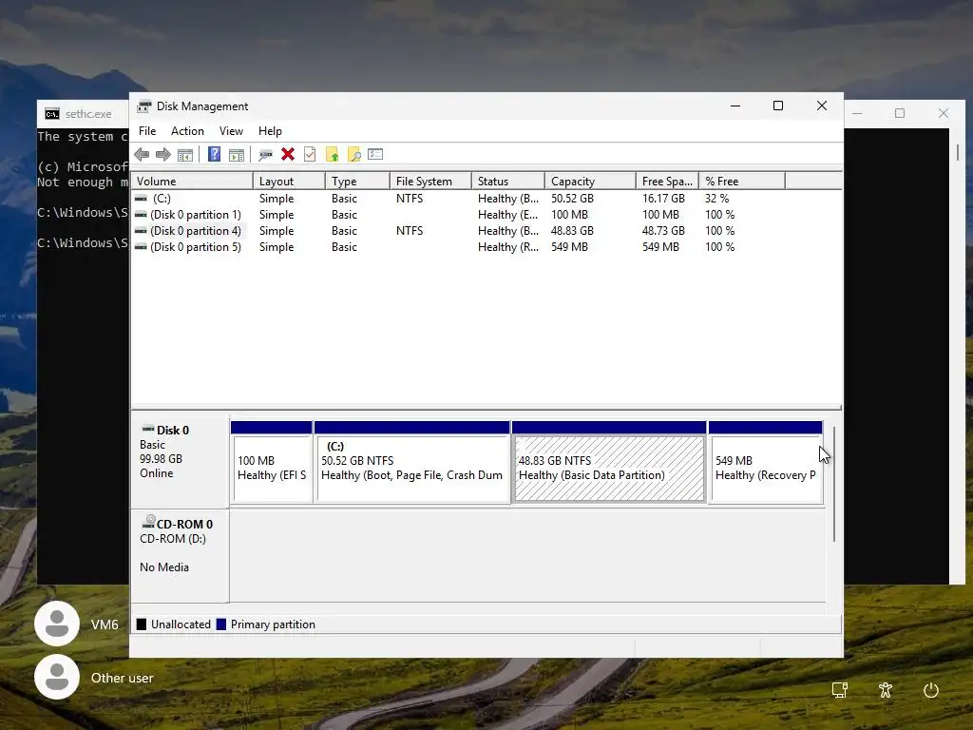This screenshot has height=730, width=973.
Task: Click the sethc.exe window command prompt icon
Action: 52,114
